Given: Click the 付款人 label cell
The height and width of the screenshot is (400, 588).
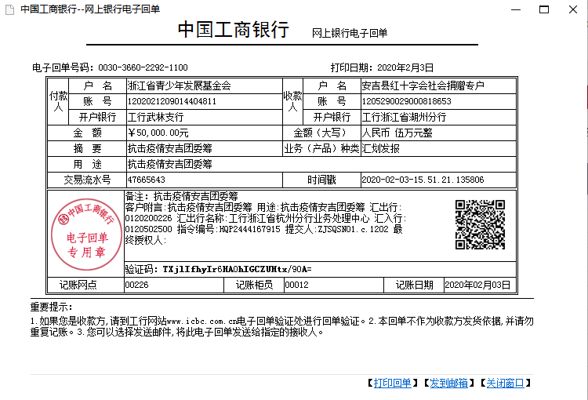Looking at the screenshot, I should (59, 101).
